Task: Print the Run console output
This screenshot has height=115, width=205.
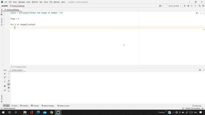Action: point(9,88)
